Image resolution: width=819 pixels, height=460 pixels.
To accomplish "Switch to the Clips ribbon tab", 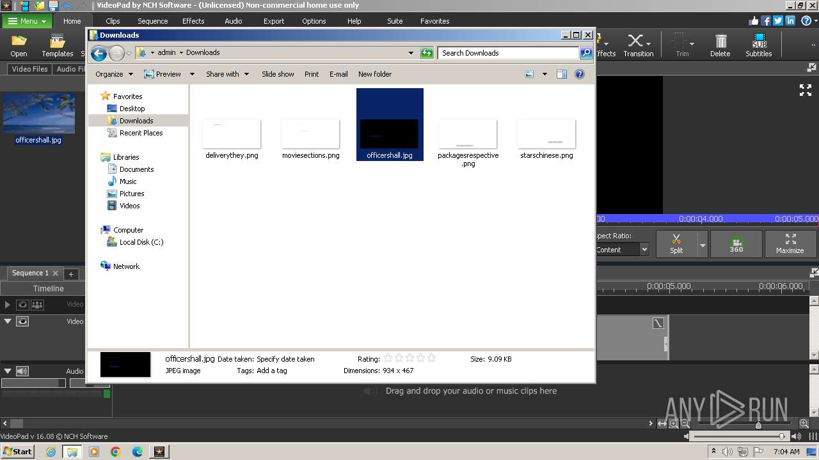I will pos(113,21).
